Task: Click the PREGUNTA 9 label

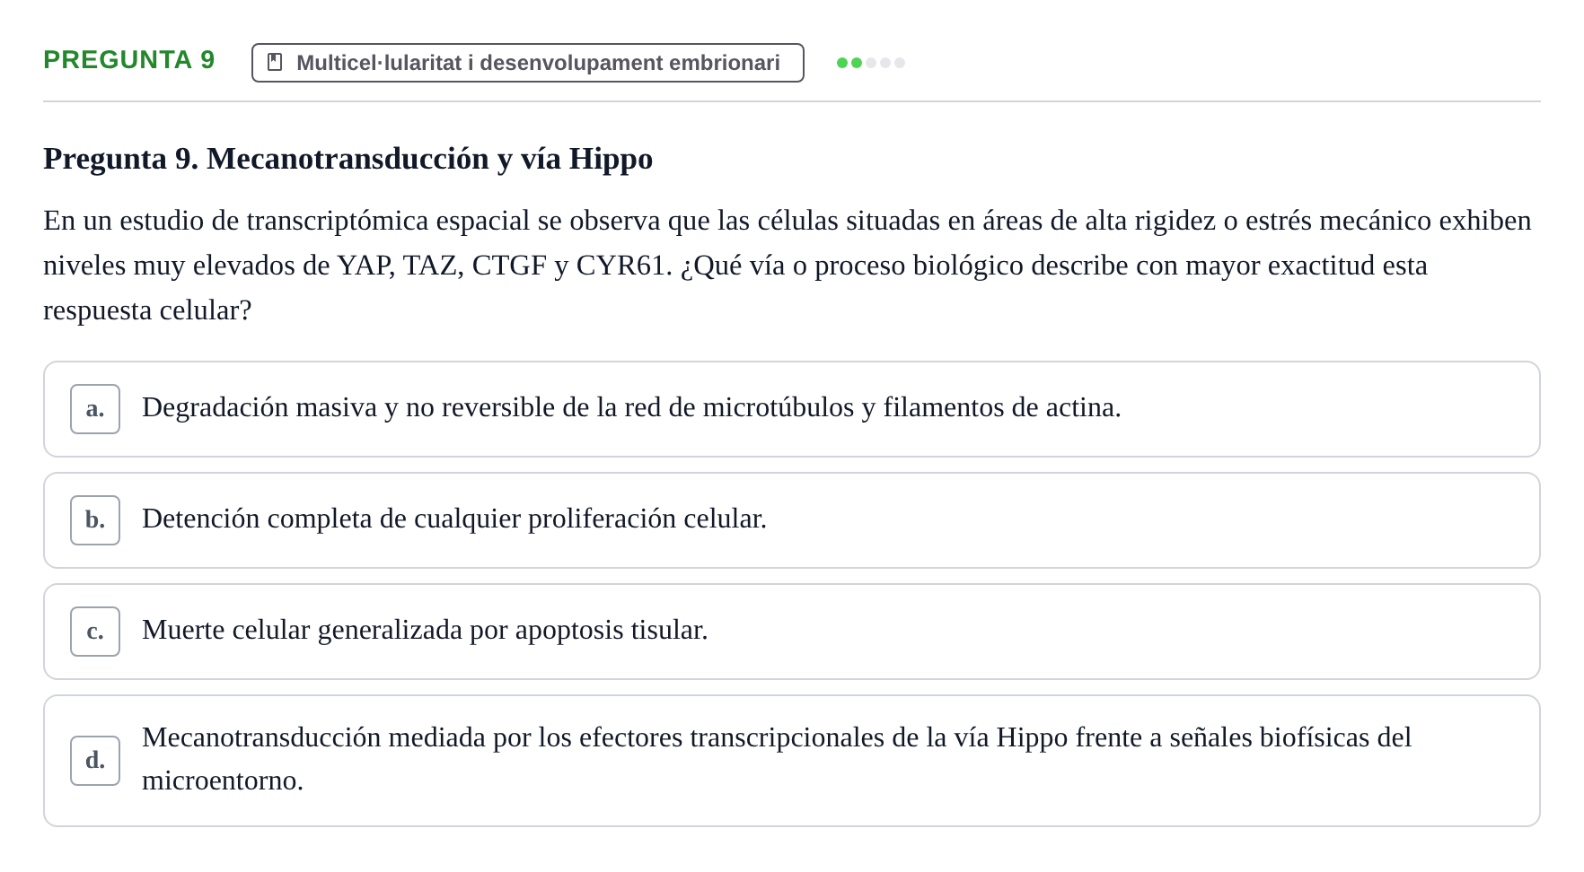Action: point(129,60)
